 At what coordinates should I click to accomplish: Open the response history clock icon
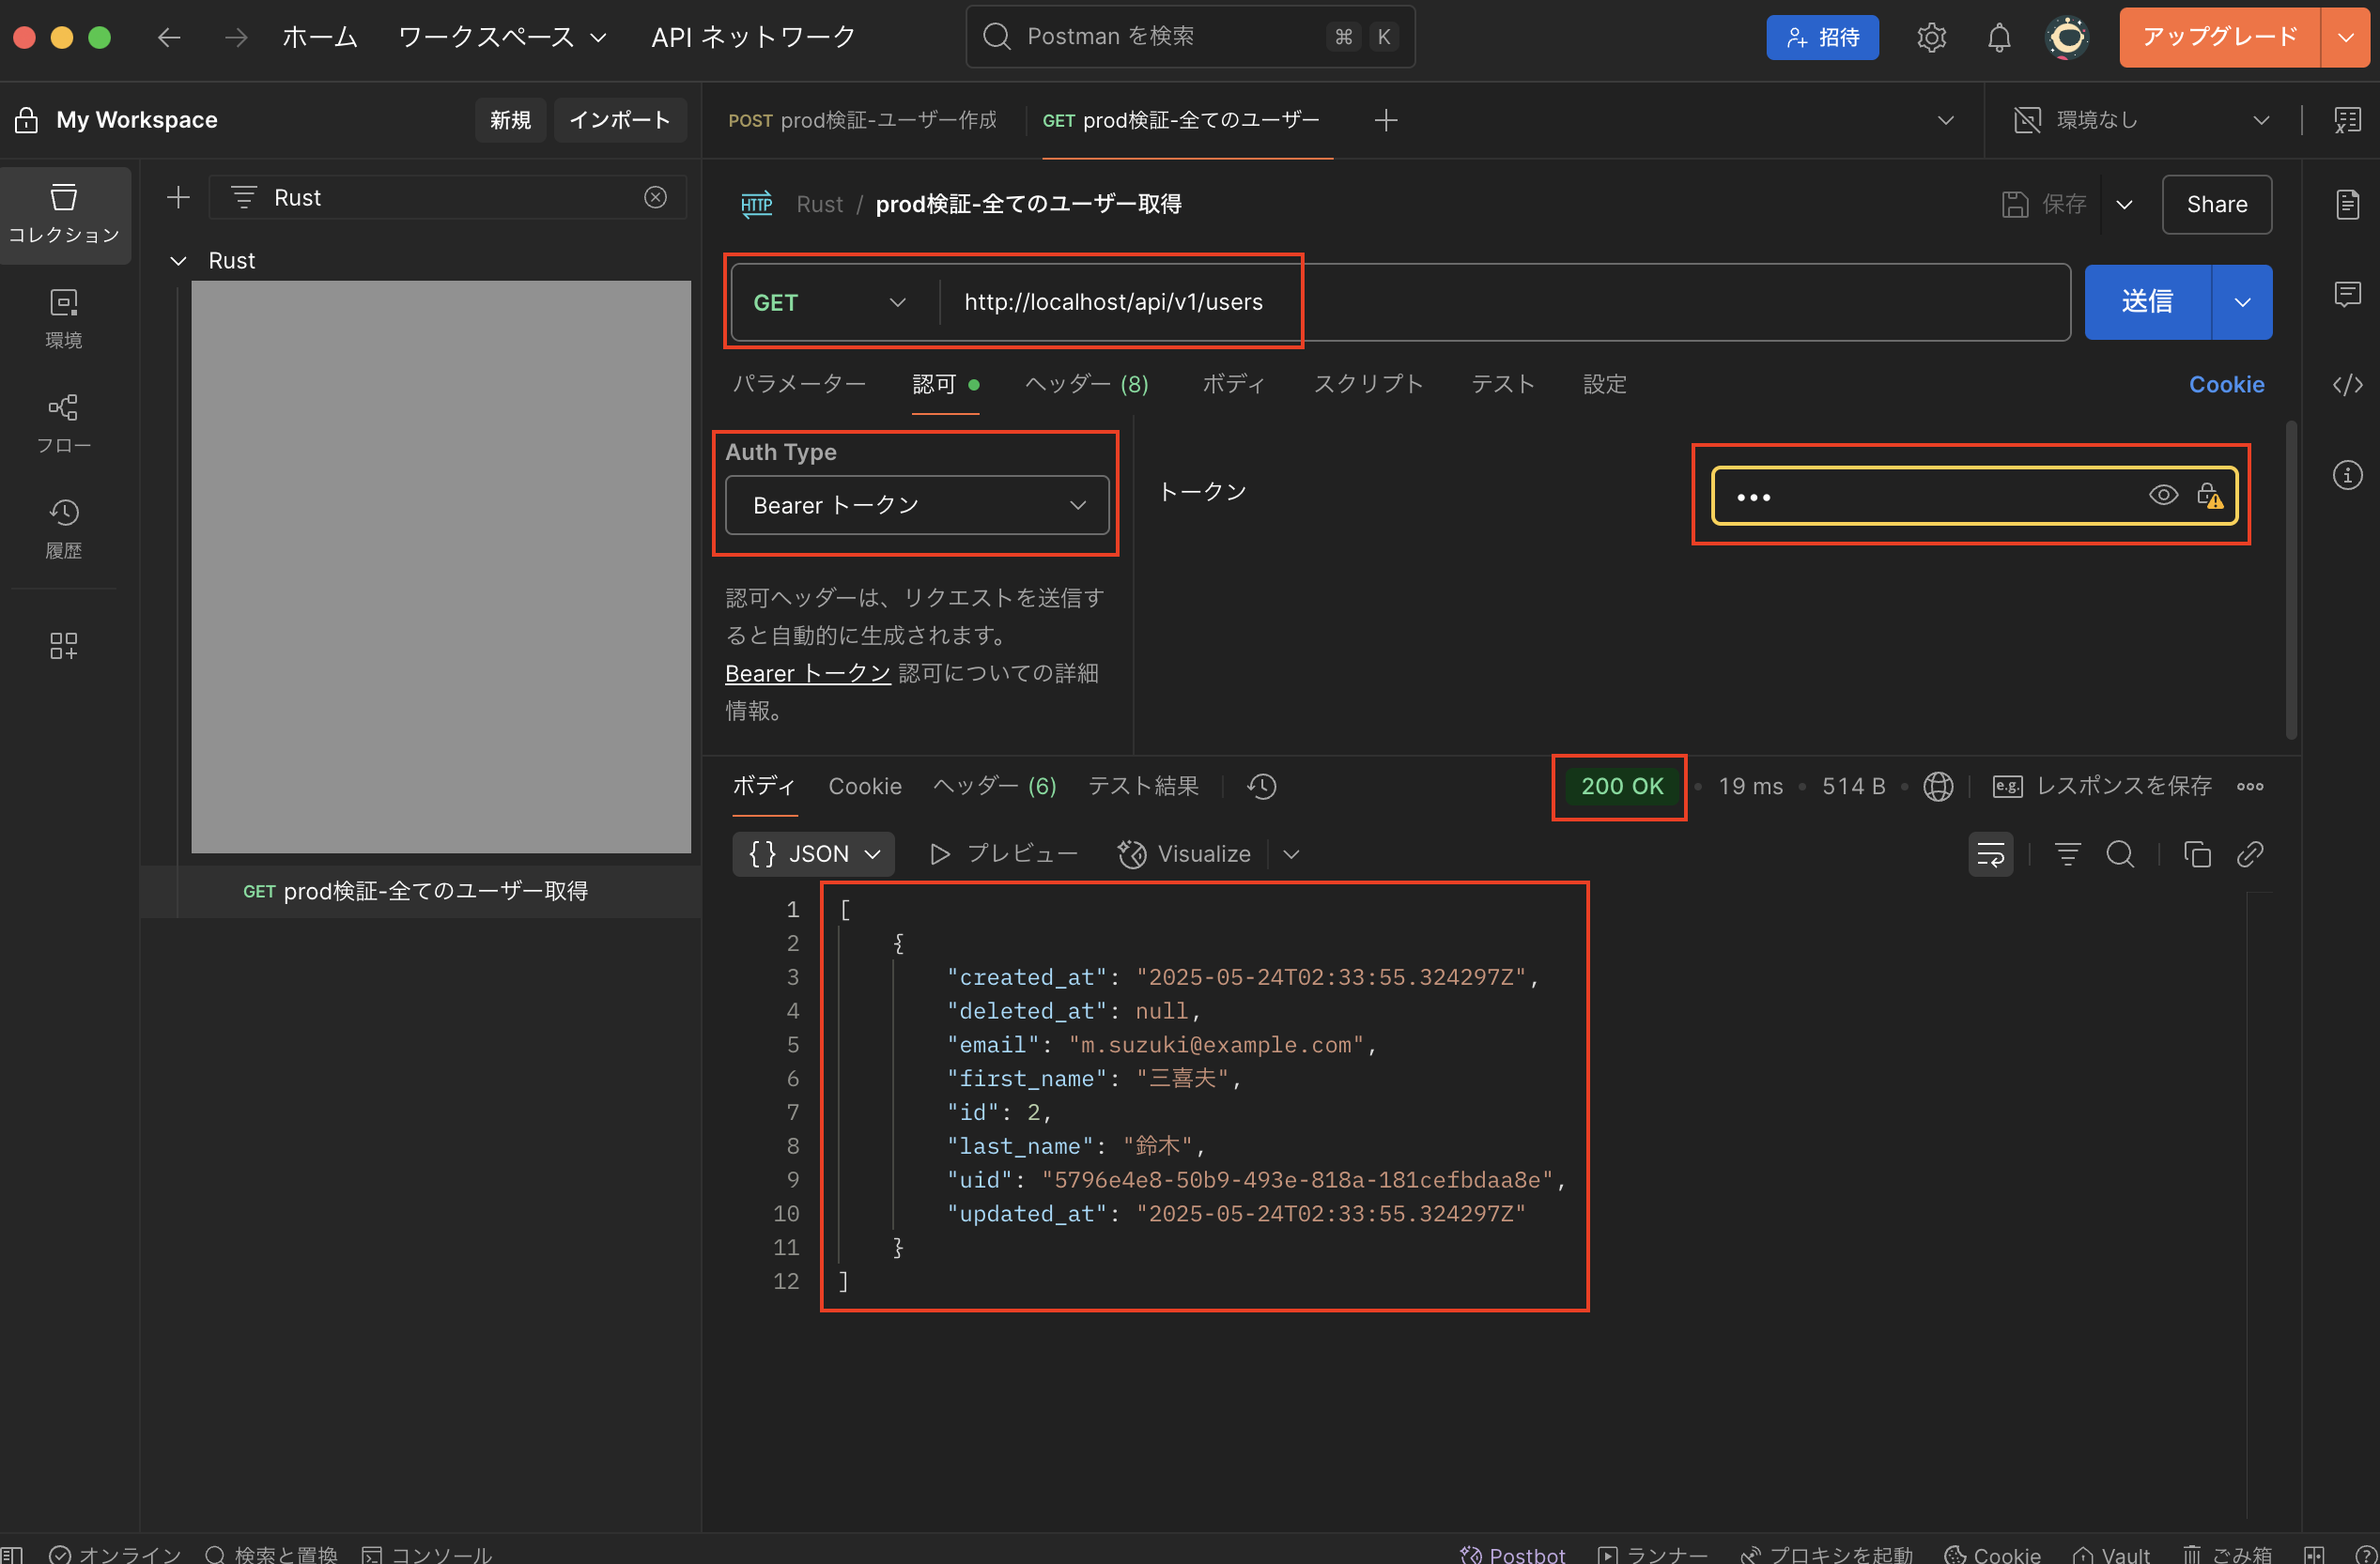1261,787
